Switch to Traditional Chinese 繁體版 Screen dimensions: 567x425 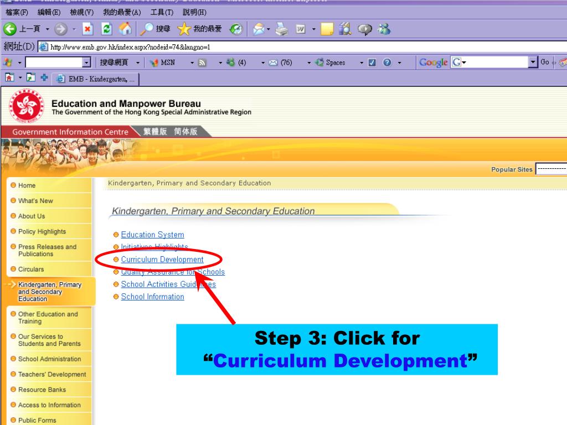[x=155, y=131]
